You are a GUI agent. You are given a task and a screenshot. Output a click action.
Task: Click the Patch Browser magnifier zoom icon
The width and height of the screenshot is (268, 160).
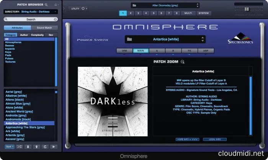pyautogui.click(x=46, y=5)
